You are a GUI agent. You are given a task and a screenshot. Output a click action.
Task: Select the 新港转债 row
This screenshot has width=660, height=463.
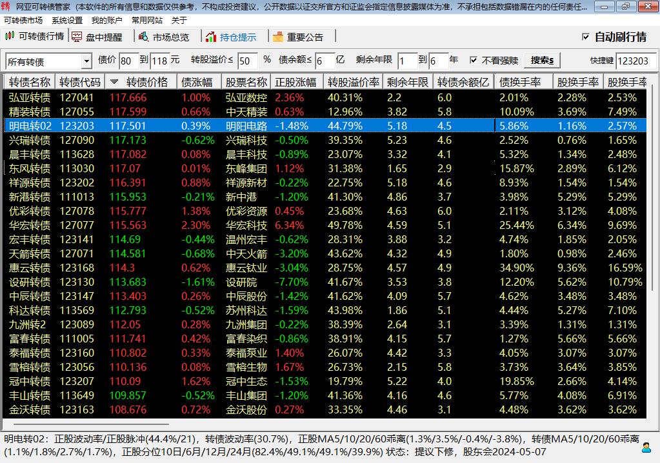tap(325, 197)
